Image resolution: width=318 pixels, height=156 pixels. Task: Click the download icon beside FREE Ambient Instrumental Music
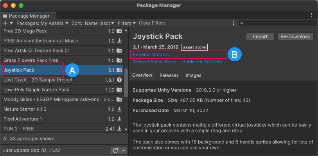coord(119,41)
